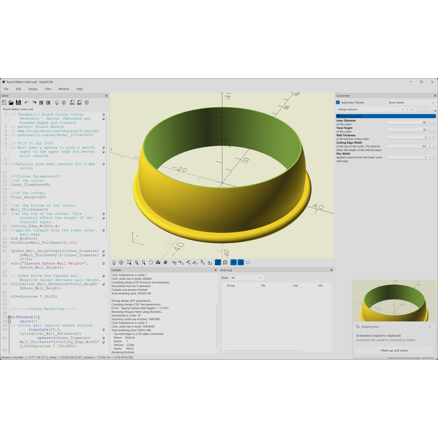Viewport: 438px width, 438px height.
Task: Zoom out using the magnifier minus icon
Action: (144, 262)
